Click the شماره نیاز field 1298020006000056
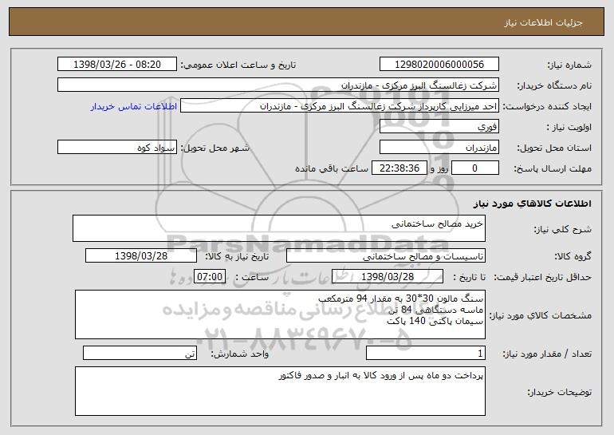 [439, 64]
